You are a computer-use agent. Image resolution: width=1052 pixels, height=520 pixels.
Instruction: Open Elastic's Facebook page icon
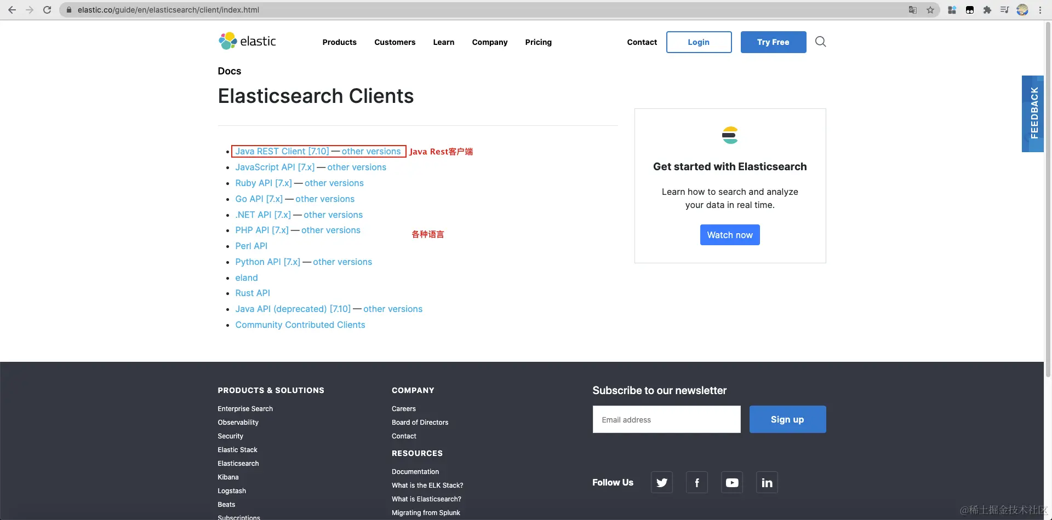click(697, 482)
